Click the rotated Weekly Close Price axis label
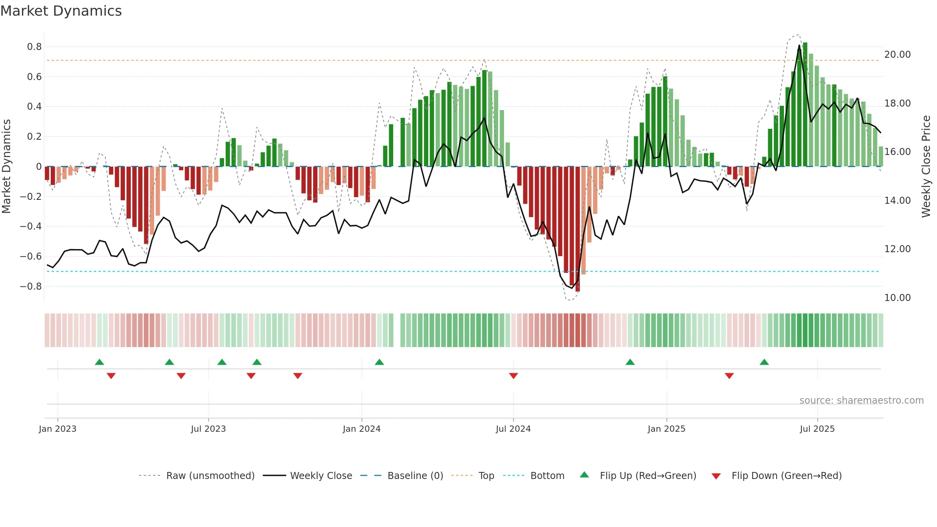 pyautogui.click(x=926, y=166)
